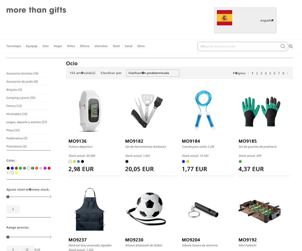Click the search magnifier icon
The image size is (302, 251).
[x=283, y=46]
